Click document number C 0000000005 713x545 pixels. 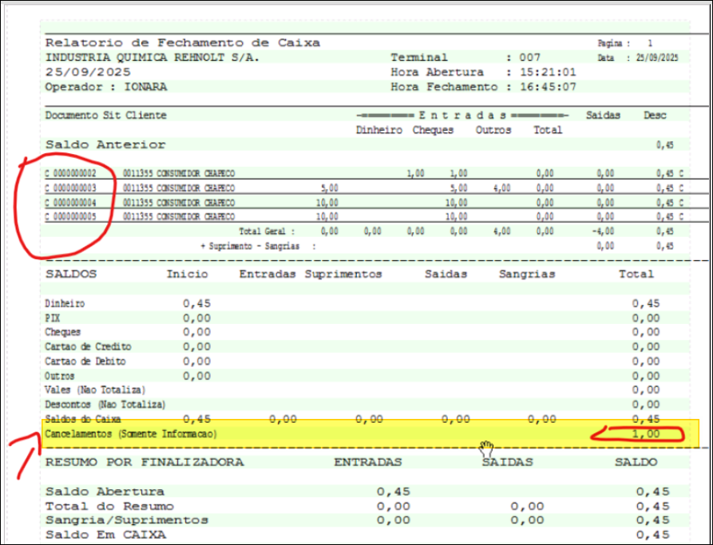71,217
